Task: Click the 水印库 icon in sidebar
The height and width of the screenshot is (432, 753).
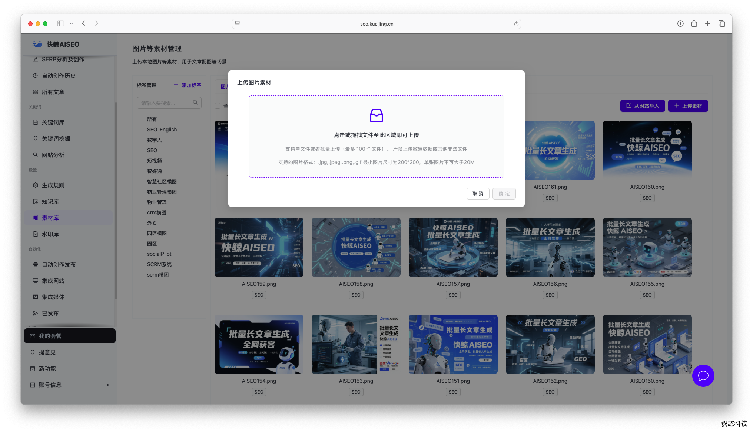Action: point(36,234)
